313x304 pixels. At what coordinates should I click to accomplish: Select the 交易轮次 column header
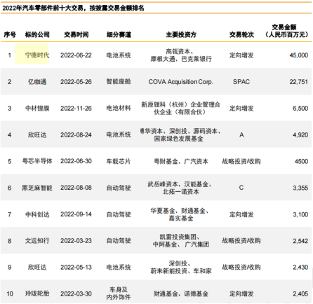pyautogui.click(x=241, y=35)
